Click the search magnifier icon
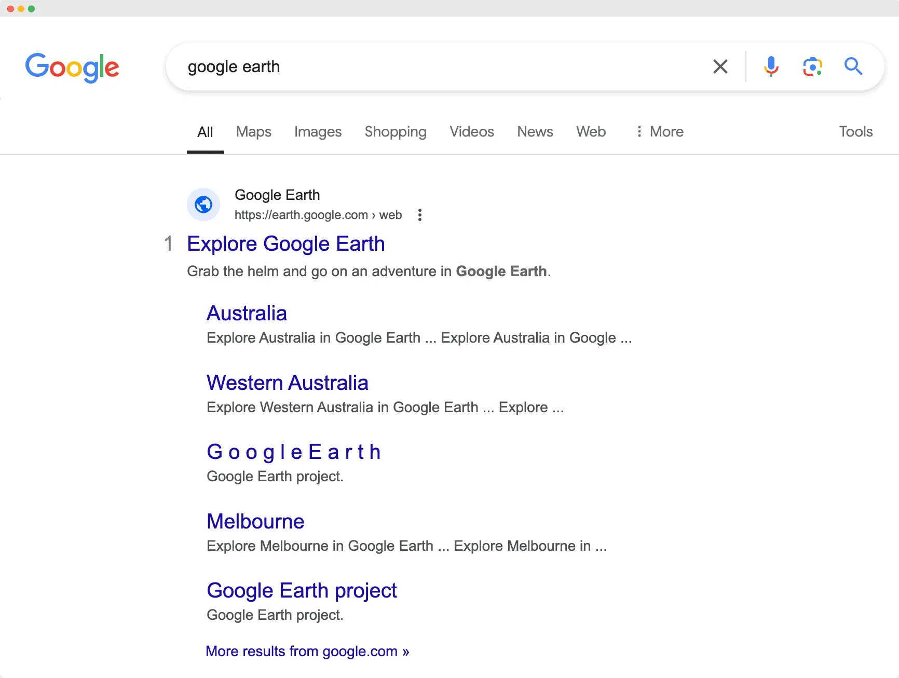The image size is (899, 678). point(853,66)
